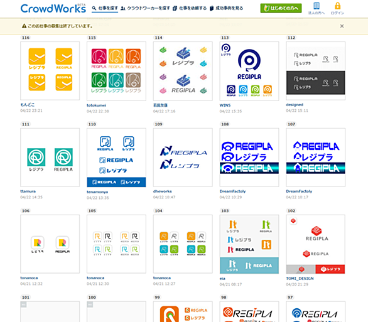Viewport: 368px width, 322px height.
Task: Open tonanoca link under entry 104
Action: [x=162, y=278]
